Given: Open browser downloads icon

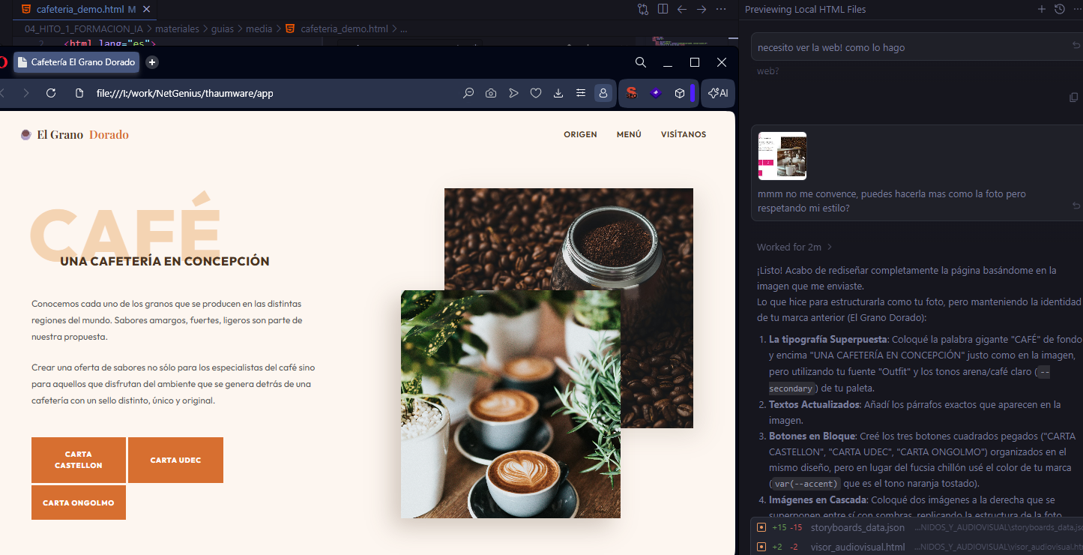Looking at the screenshot, I should click(x=558, y=93).
